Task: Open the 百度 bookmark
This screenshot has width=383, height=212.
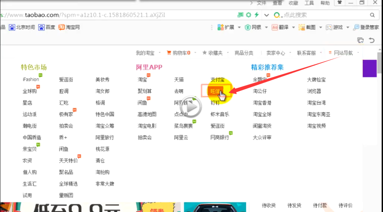Action: (47, 27)
